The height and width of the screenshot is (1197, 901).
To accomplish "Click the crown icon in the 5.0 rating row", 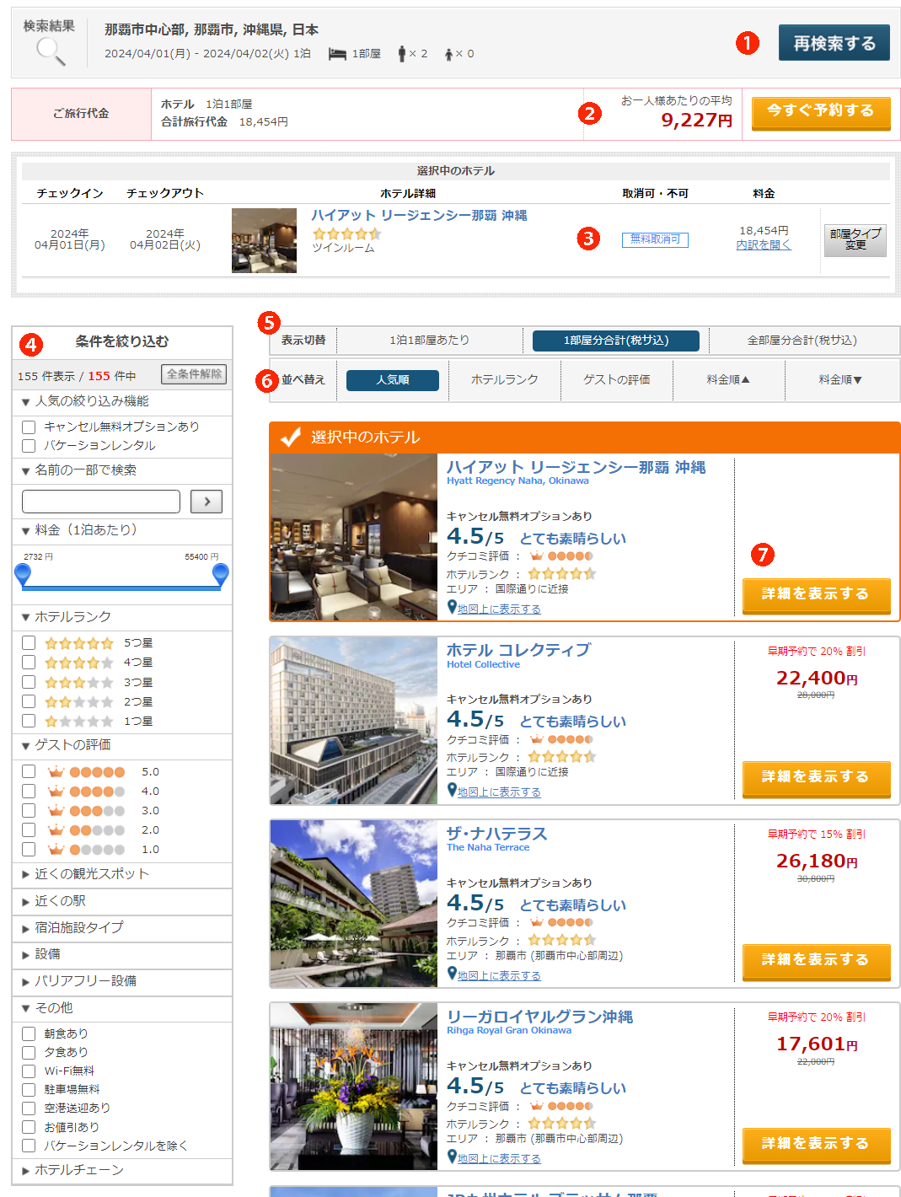I will pos(56,771).
